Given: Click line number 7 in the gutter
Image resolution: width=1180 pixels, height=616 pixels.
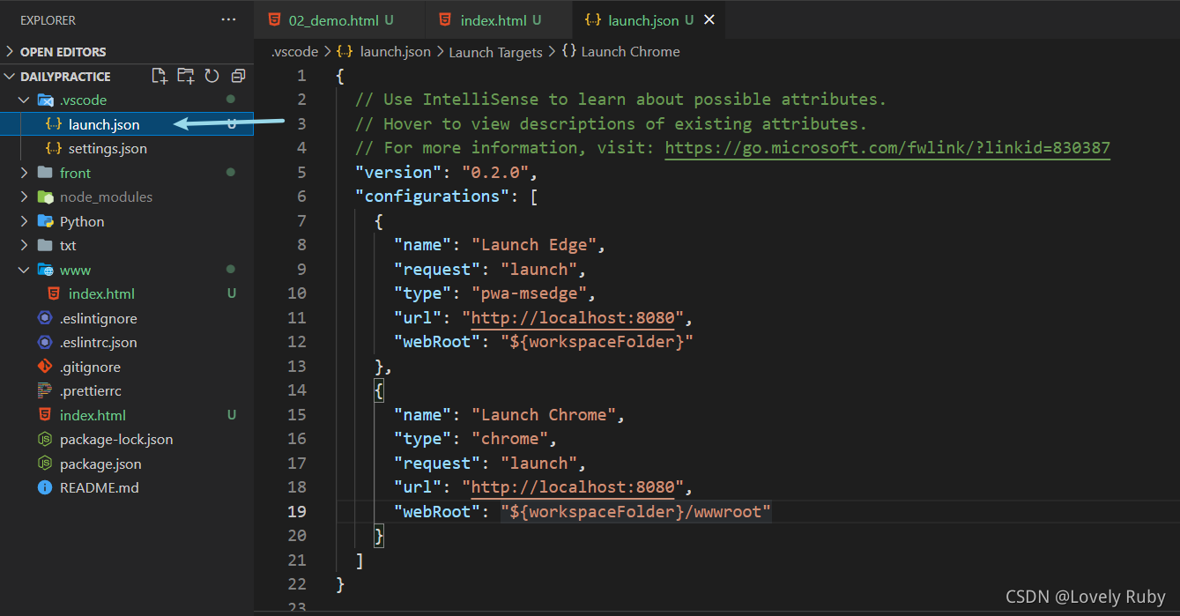Looking at the screenshot, I should coord(301,220).
